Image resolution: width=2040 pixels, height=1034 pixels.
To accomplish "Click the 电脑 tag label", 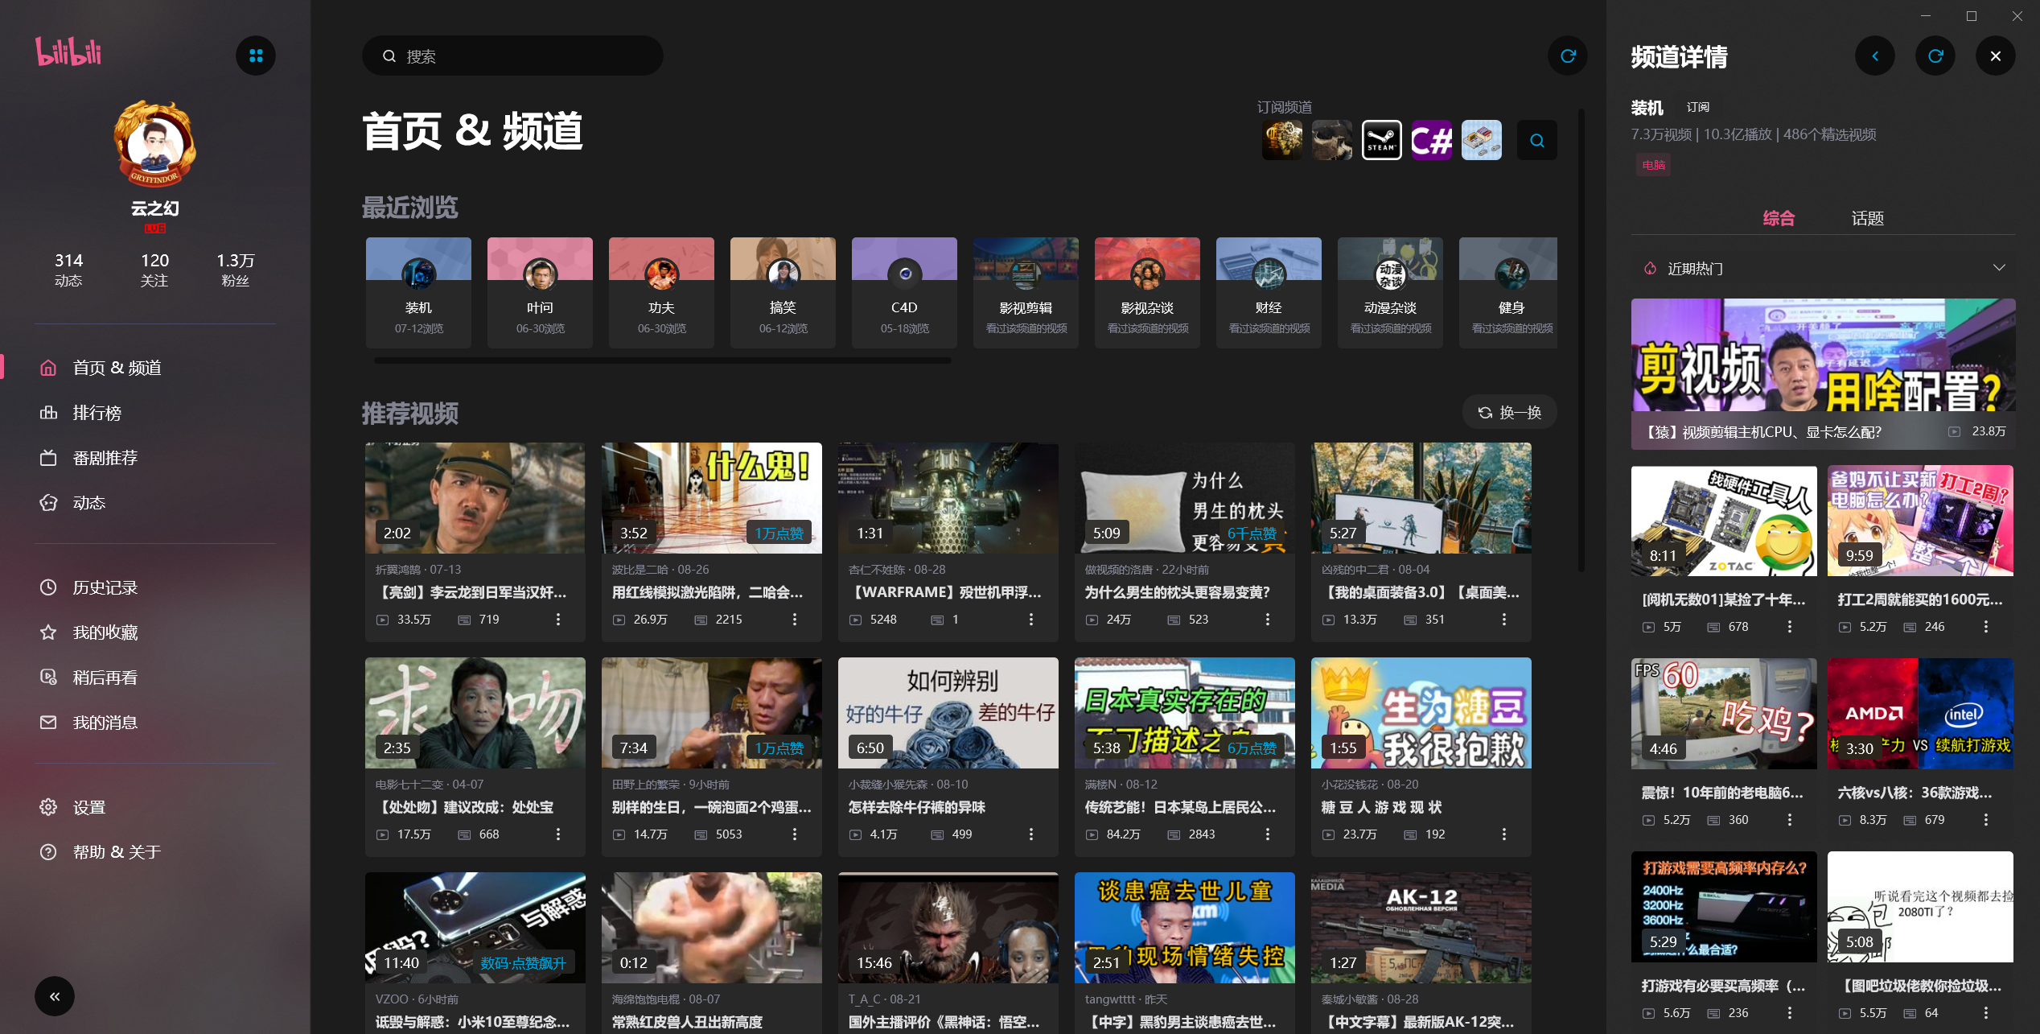I will click(1653, 165).
